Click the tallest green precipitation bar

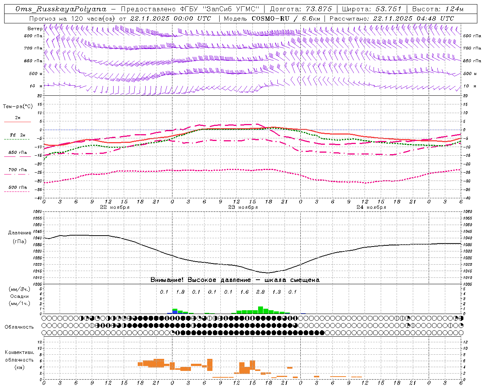pos(260,310)
